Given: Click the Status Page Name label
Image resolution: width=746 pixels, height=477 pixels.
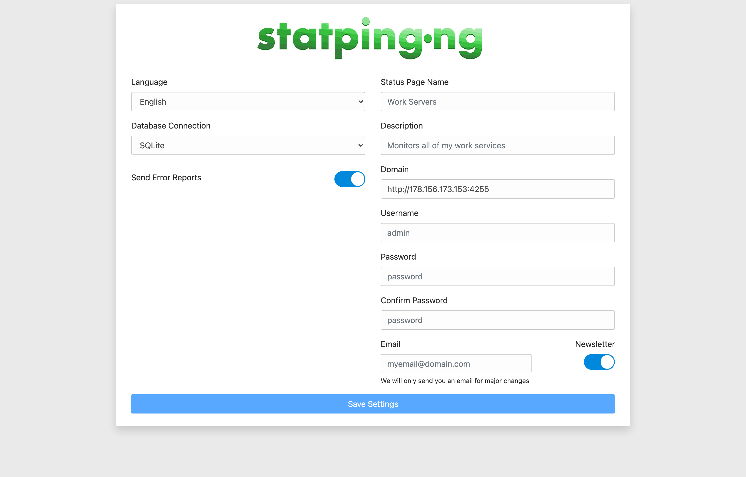Looking at the screenshot, I should 414,82.
